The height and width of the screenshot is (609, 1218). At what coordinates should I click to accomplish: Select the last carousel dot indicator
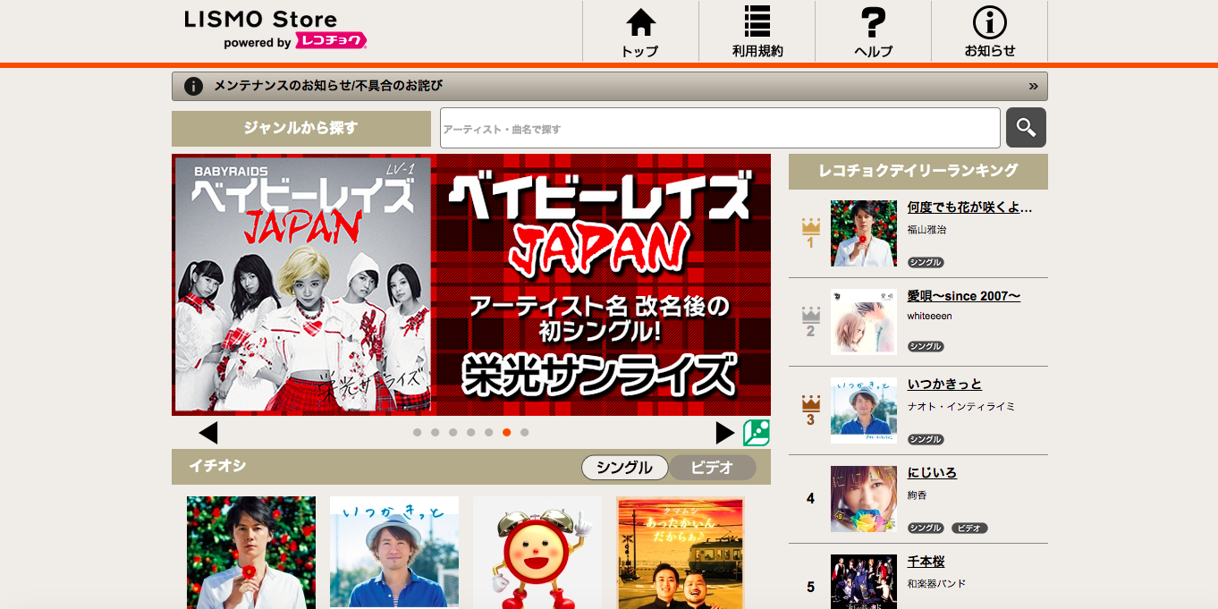coord(525,433)
